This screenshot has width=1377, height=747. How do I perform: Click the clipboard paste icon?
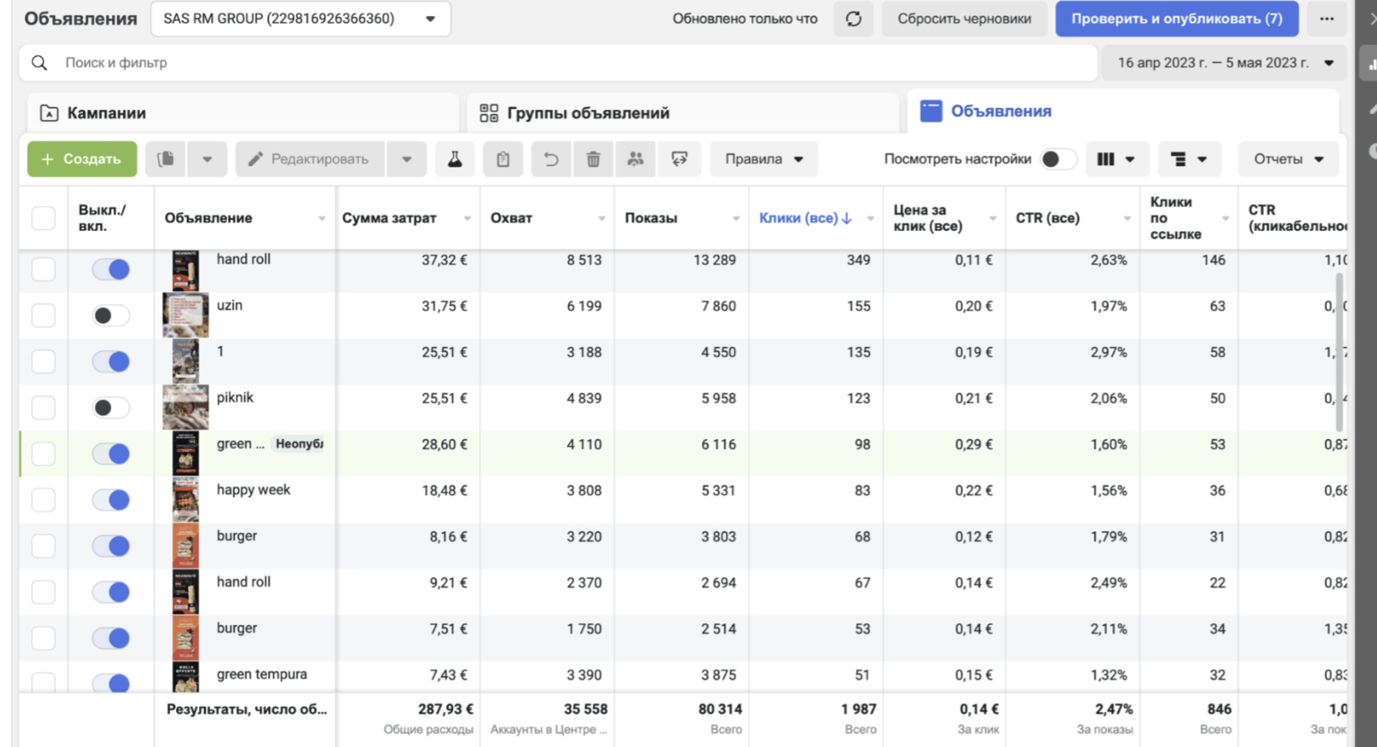502,159
